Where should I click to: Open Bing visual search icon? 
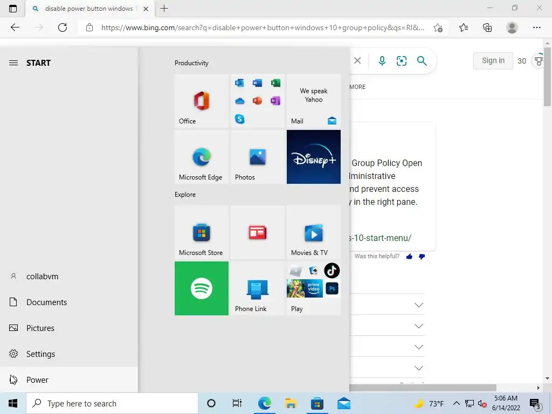401,60
